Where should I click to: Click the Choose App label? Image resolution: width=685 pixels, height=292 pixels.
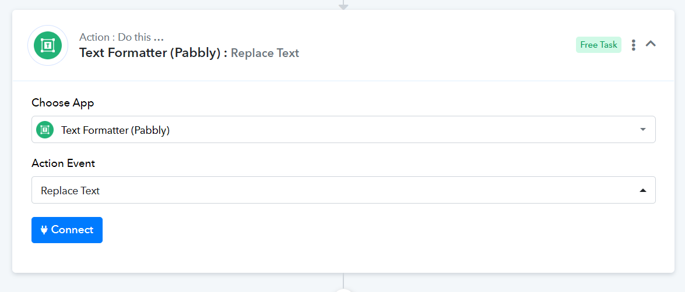click(x=63, y=103)
